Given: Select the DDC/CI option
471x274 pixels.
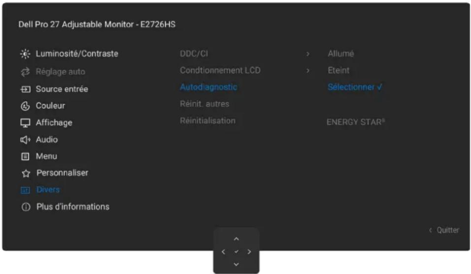Looking at the screenshot, I should [x=194, y=54].
